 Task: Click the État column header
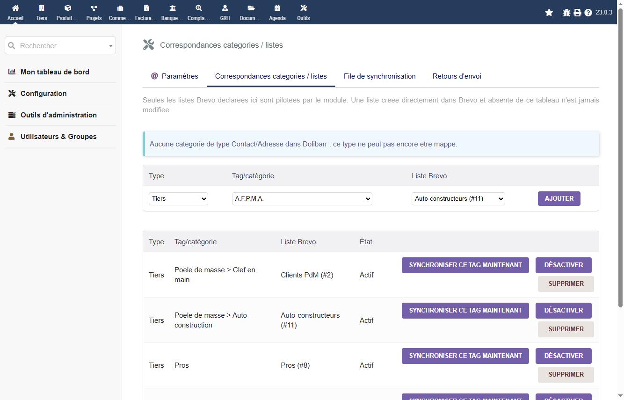(366, 242)
